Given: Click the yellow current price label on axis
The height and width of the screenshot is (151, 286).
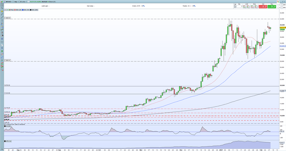Looking at the screenshot, I should coord(283,28).
